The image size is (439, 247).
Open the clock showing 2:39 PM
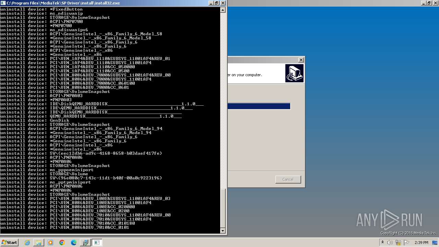pyautogui.click(x=422, y=243)
